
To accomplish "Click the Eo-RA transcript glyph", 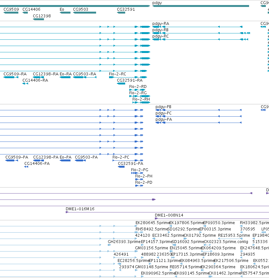I will pos(65,77).
